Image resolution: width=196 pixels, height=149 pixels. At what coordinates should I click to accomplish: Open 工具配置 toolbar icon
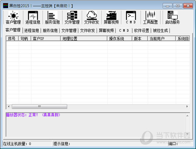point(150,17)
